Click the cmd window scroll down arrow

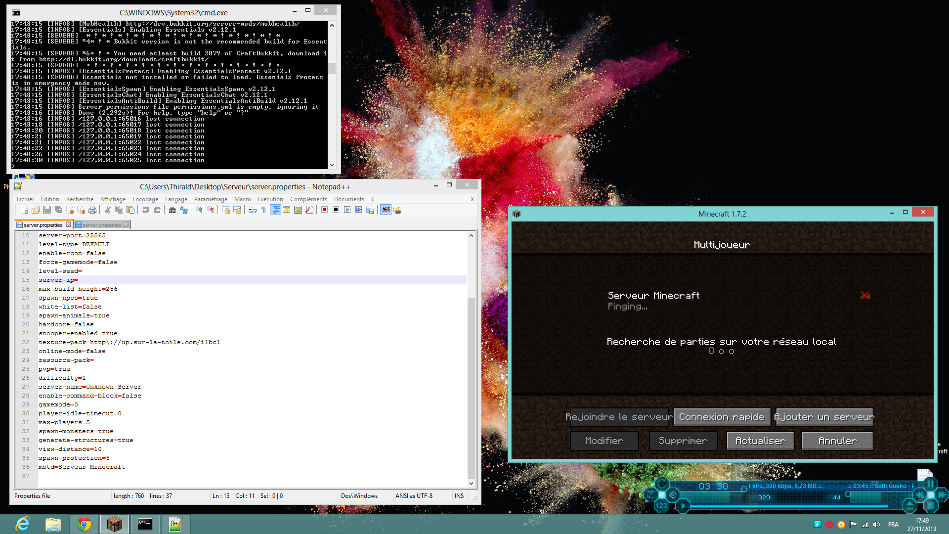[x=332, y=165]
